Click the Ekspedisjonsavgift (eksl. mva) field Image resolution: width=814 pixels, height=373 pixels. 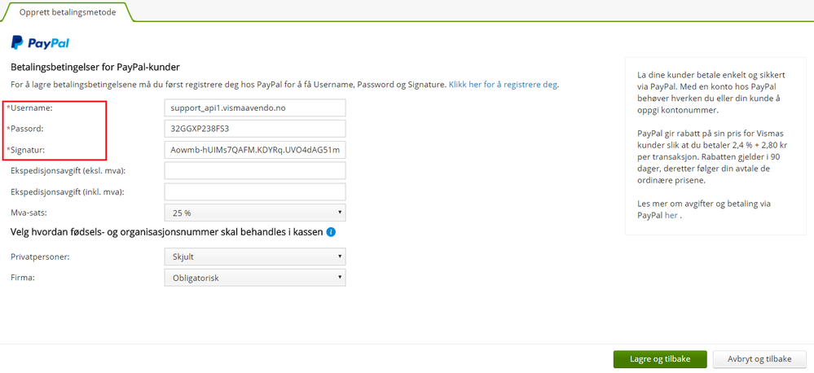coord(254,170)
